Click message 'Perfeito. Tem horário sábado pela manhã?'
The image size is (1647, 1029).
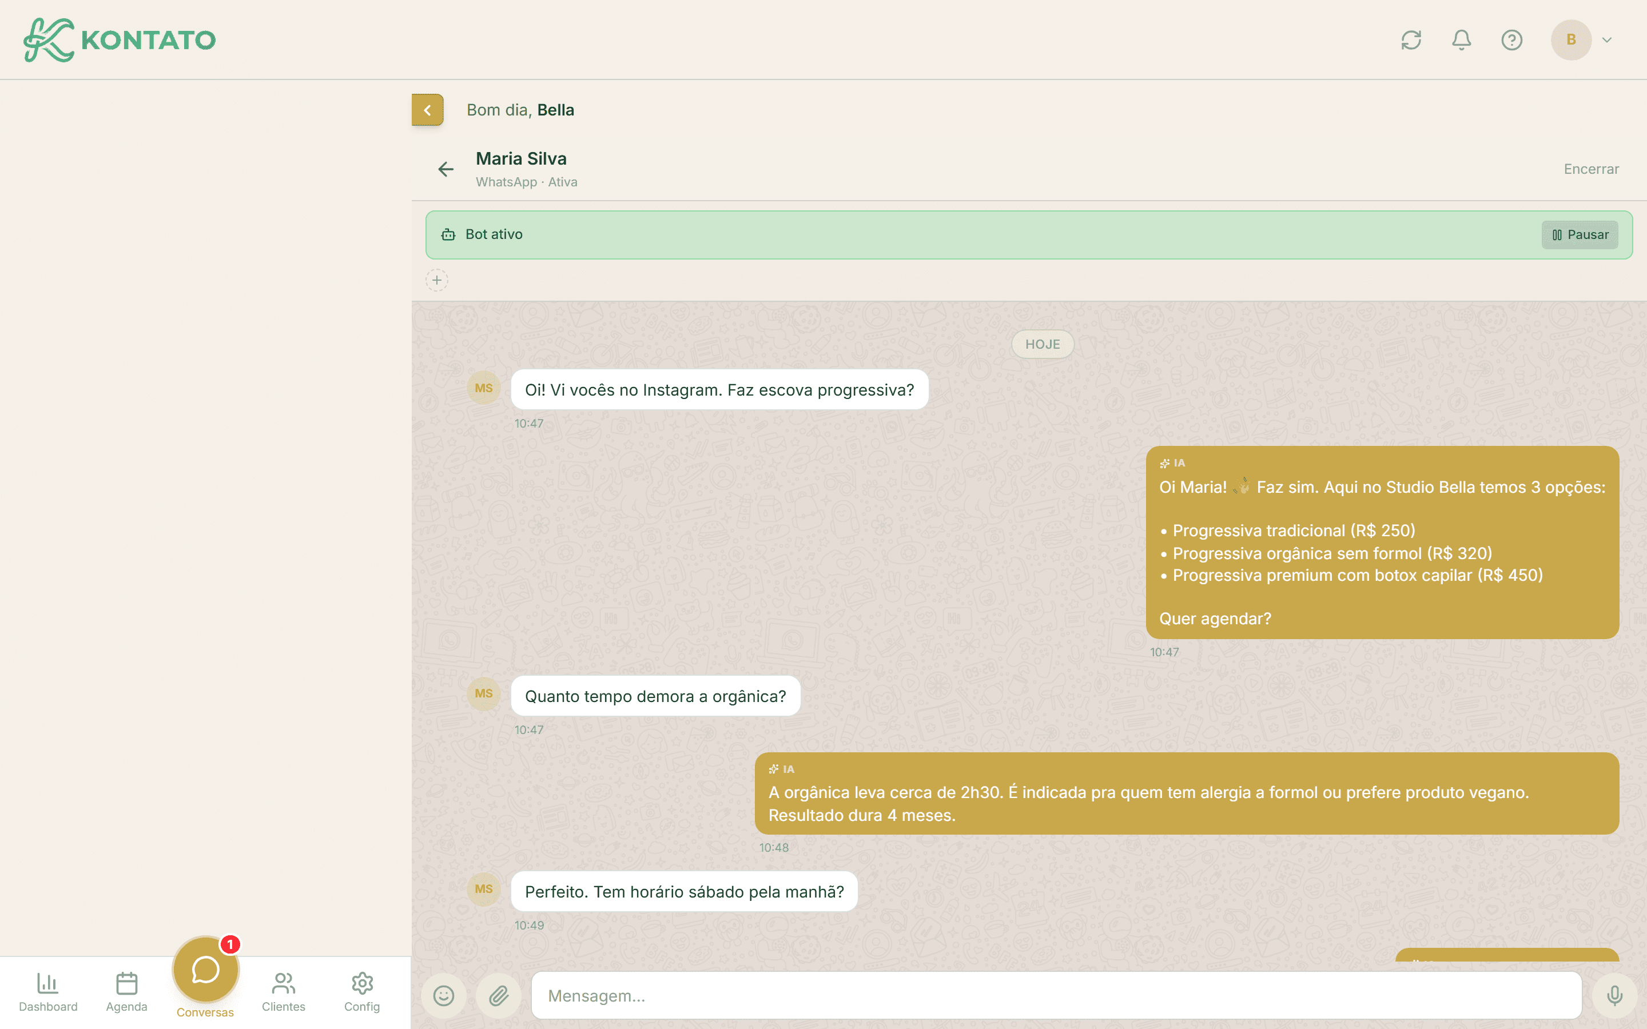[685, 892]
